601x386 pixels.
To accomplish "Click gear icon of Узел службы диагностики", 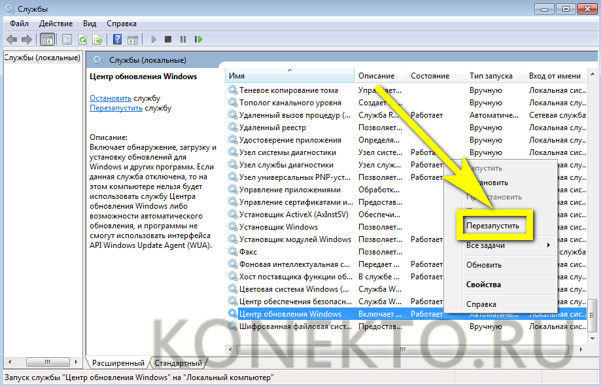I will point(232,164).
